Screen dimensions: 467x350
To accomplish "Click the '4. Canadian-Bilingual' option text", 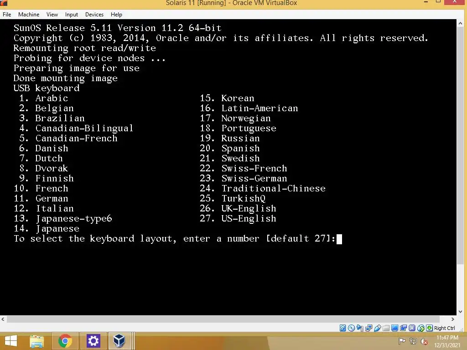I will tap(76, 128).
